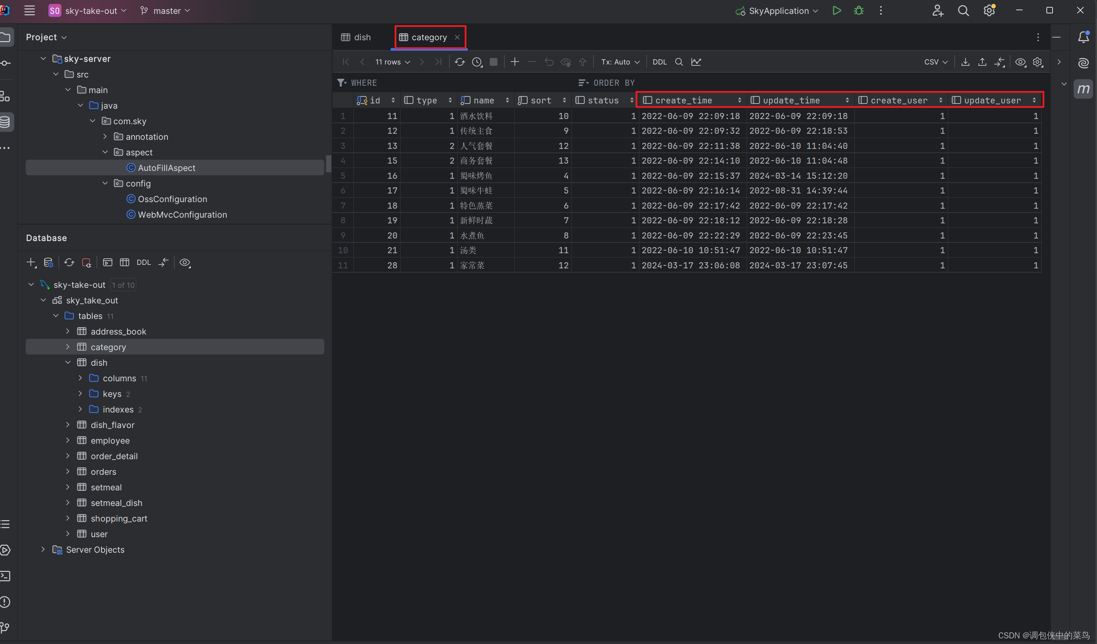Click the Add Row plus icon
Viewport: 1097px width, 644px height.
click(515, 62)
